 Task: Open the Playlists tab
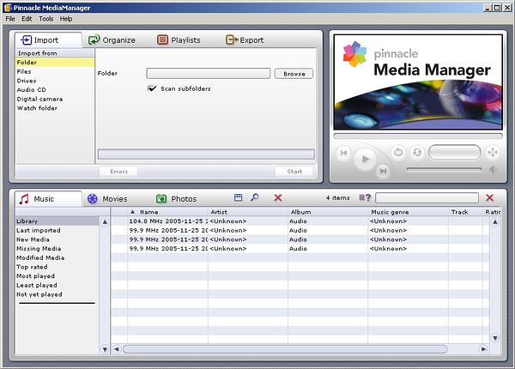179,40
